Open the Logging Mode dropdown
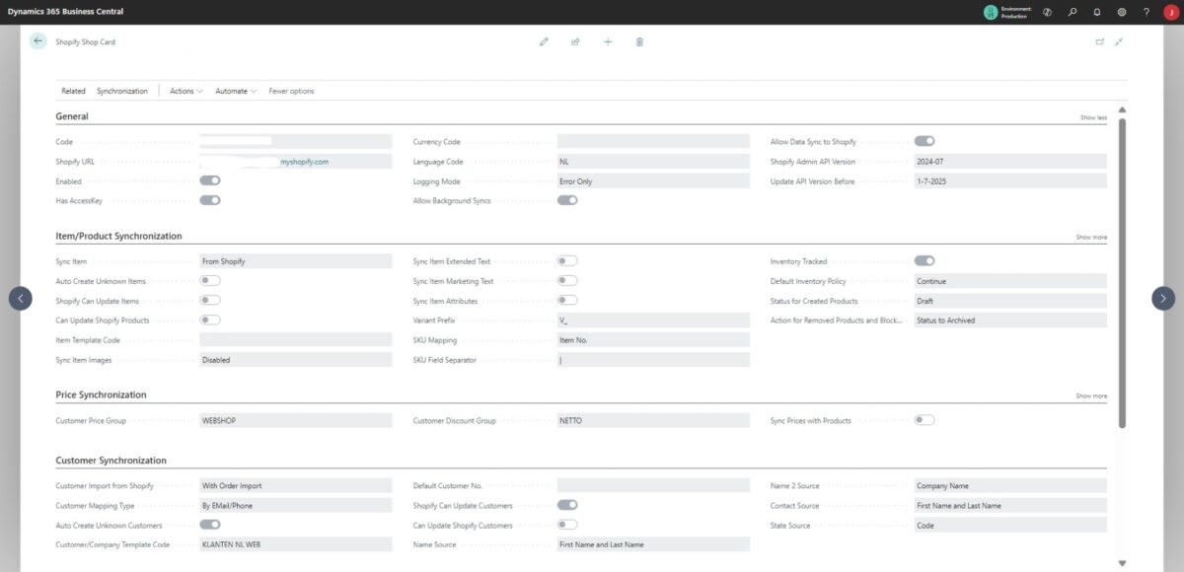Viewport: 1184px width, 572px height. pyautogui.click(x=653, y=181)
